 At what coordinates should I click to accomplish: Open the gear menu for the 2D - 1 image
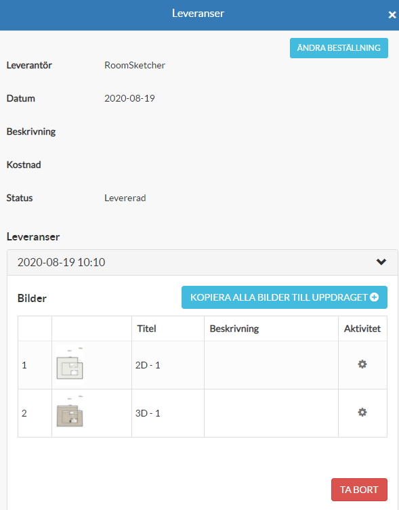[x=362, y=364]
